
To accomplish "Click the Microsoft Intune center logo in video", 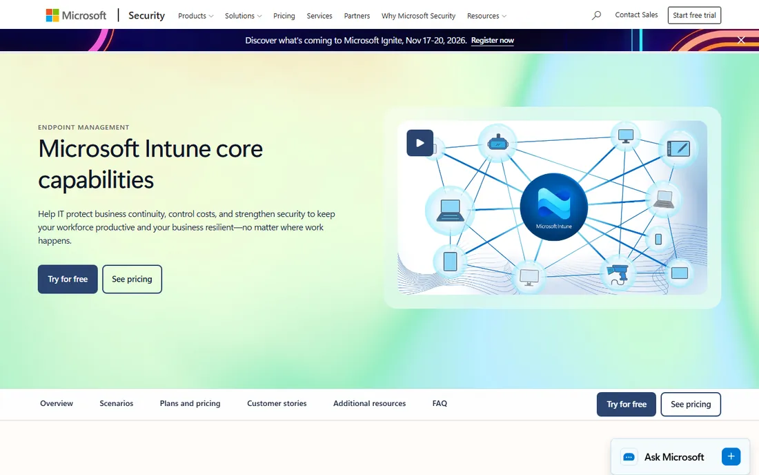I will point(554,206).
